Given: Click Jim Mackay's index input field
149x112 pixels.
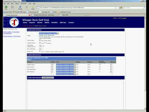Looking at the screenshot, I should coord(52,72).
